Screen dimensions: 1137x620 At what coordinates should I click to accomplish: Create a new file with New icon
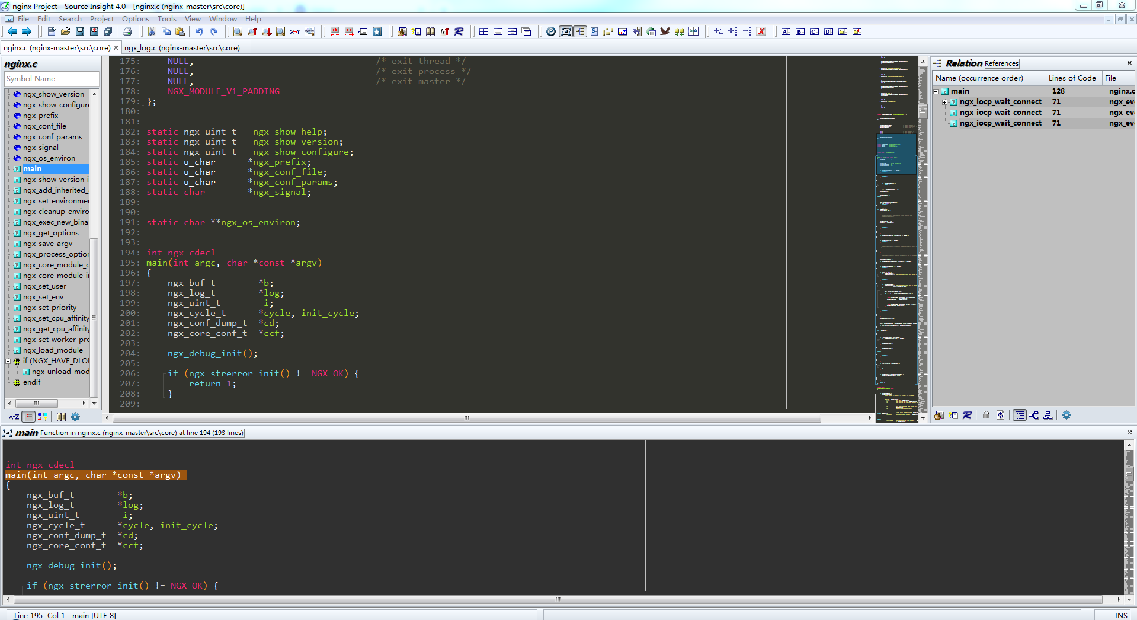pyautogui.click(x=52, y=31)
